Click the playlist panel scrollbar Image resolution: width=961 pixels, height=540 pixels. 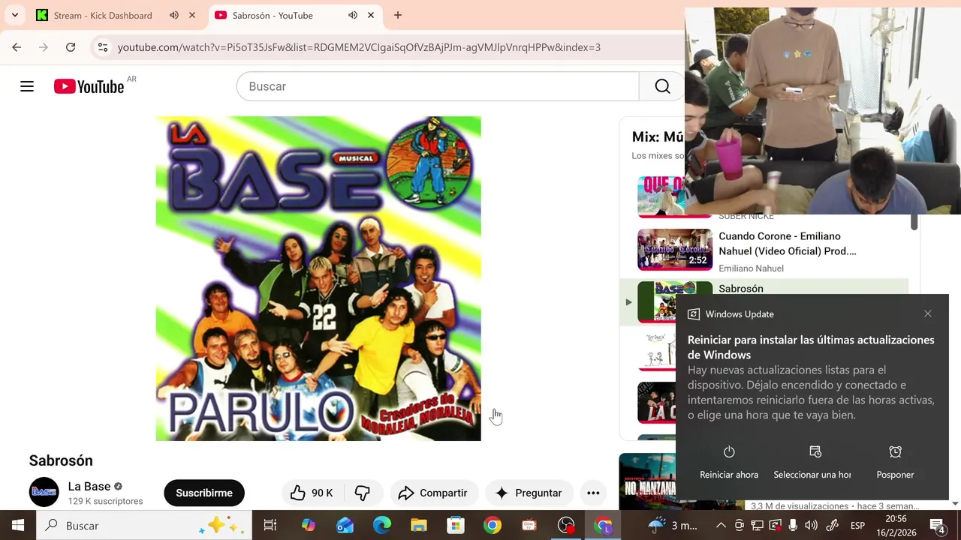pos(914,221)
